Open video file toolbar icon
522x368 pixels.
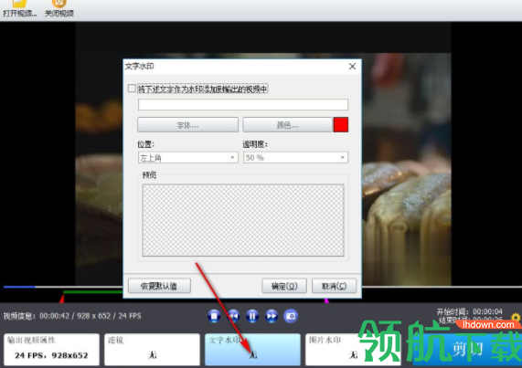tap(19, 8)
